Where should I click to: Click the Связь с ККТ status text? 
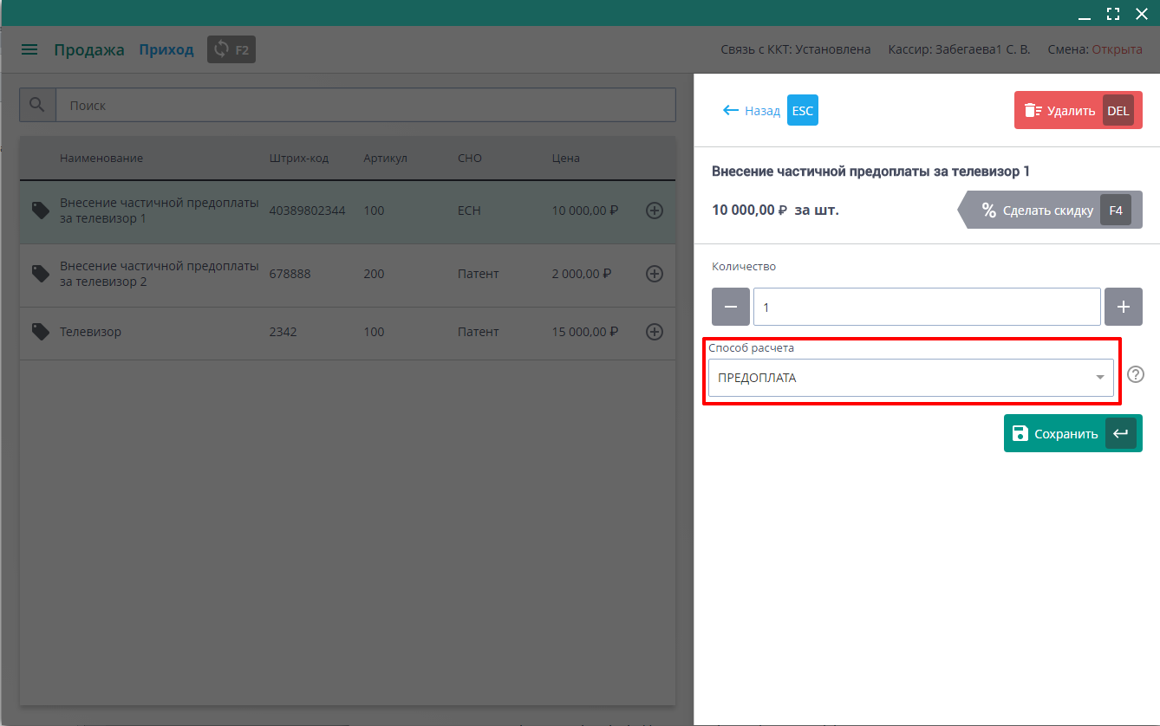[x=796, y=49]
